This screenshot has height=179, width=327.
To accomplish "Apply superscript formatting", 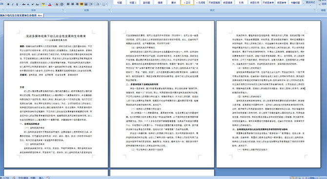I will 33,4.
